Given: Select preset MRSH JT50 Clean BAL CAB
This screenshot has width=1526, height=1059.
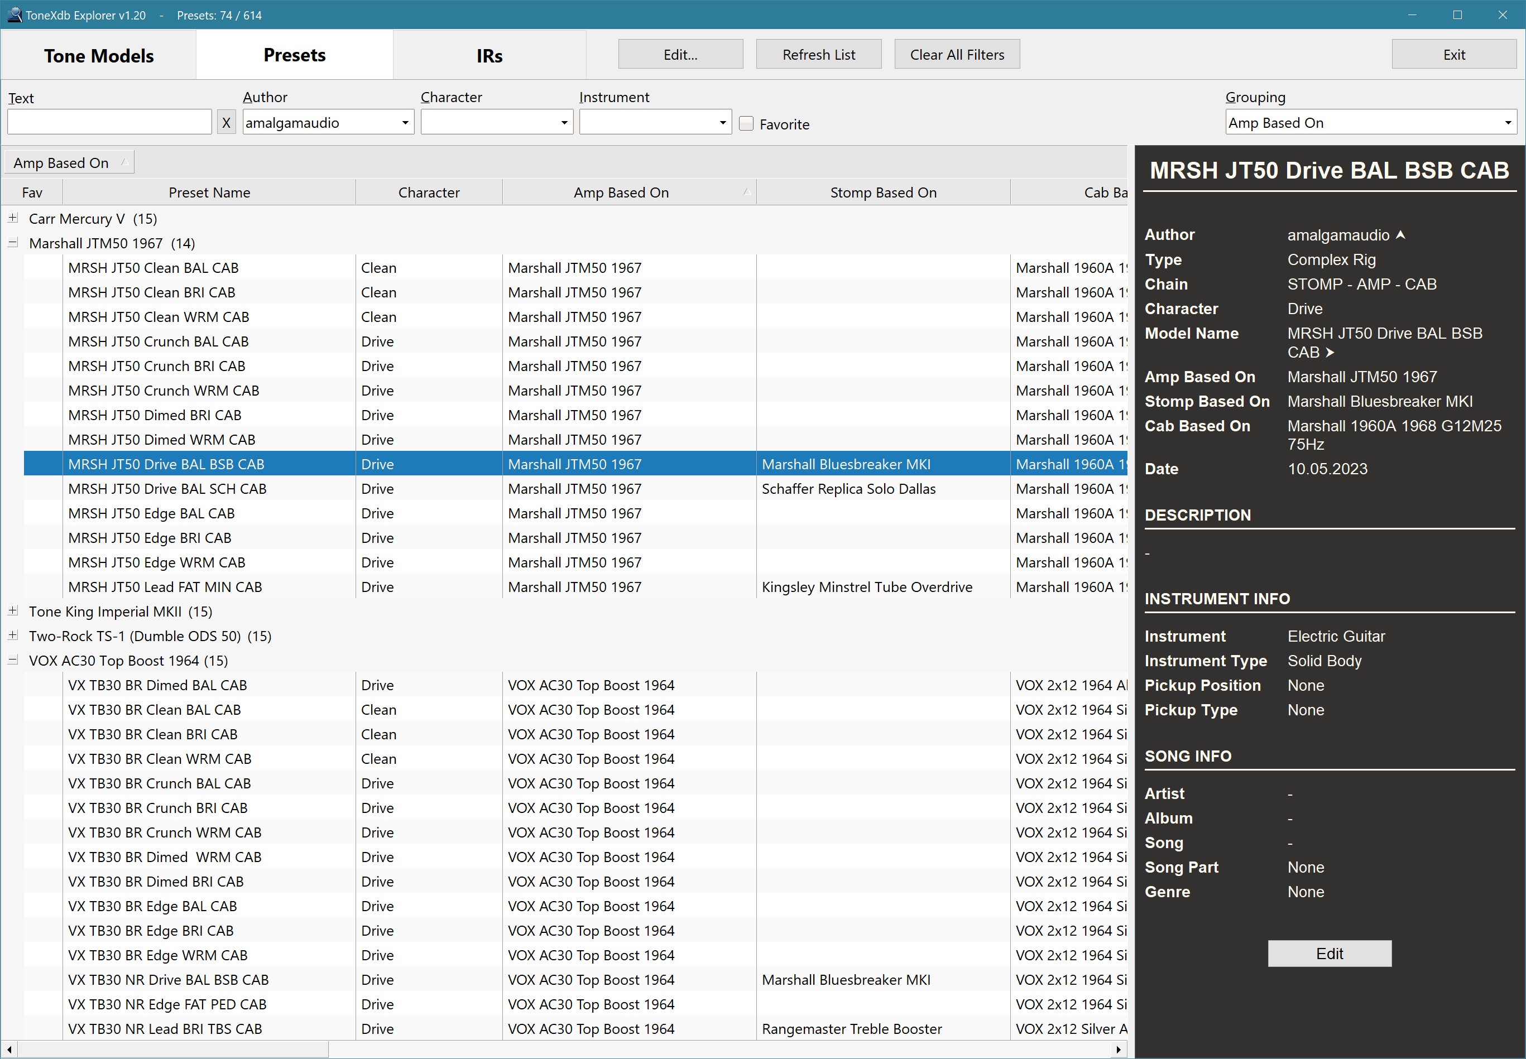Looking at the screenshot, I should tap(153, 268).
